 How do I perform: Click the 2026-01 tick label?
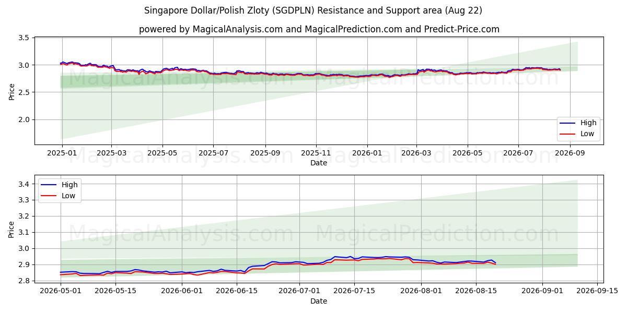367,153
